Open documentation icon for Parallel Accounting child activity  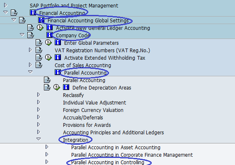click(47, 80)
